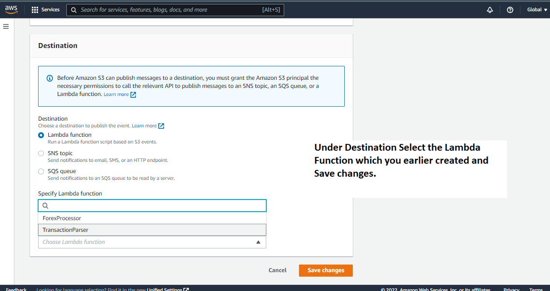550x291 pixels.
Task: Click the external link icon beside Destination Learn more
Action: tap(161, 126)
